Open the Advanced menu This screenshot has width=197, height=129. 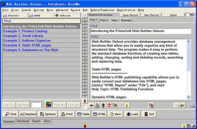tap(62, 10)
